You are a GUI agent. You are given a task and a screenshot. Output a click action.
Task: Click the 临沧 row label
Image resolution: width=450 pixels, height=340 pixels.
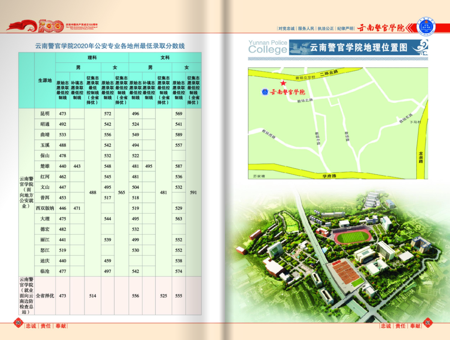pyautogui.click(x=45, y=271)
